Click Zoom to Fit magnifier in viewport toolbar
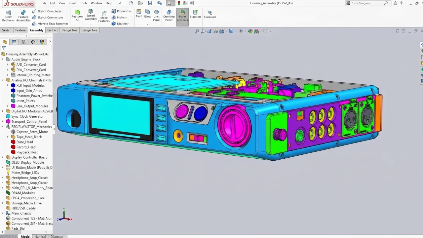Viewport: 423px width, 238px height. (197, 31)
